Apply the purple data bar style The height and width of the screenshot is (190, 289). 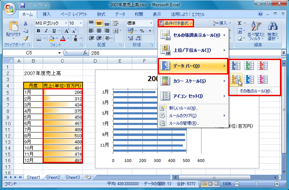263,79
